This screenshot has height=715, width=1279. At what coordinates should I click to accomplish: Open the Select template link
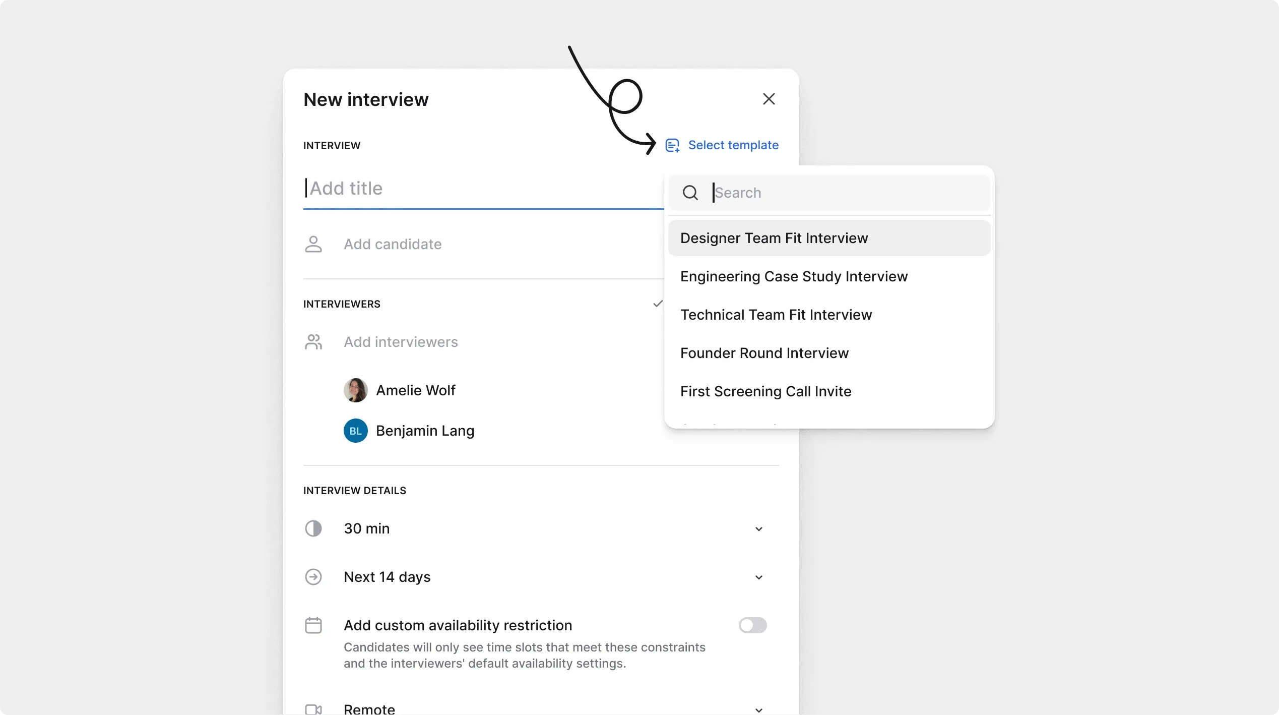click(x=733, y=145)
